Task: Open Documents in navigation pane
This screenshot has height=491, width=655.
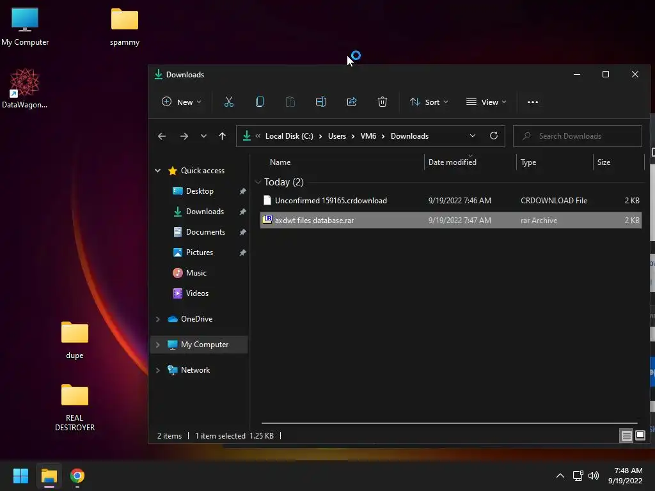Action: (x=205, y=231)
